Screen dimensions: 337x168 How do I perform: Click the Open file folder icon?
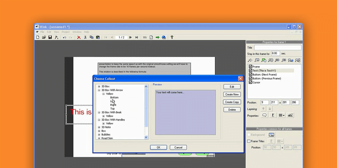(x=44, y=37)
